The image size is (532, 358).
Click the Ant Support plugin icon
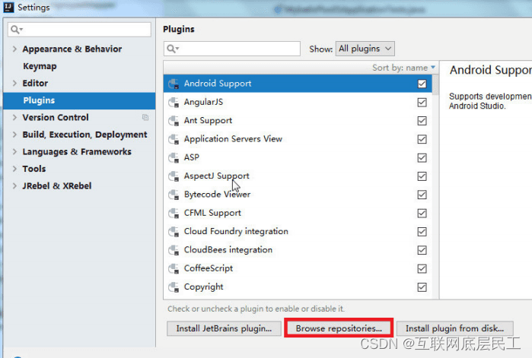(x=174, y=121)
